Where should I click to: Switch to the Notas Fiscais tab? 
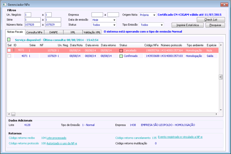(x=15, y=32)
